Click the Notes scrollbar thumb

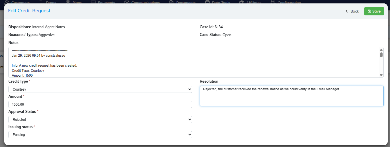pos(381,55)
